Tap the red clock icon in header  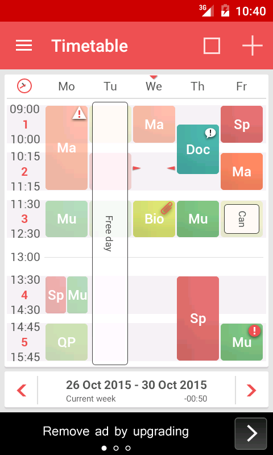click(x=24, y=86)
